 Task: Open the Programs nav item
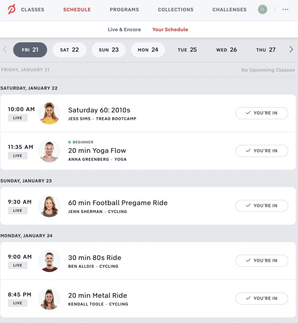tap(124, 10)
